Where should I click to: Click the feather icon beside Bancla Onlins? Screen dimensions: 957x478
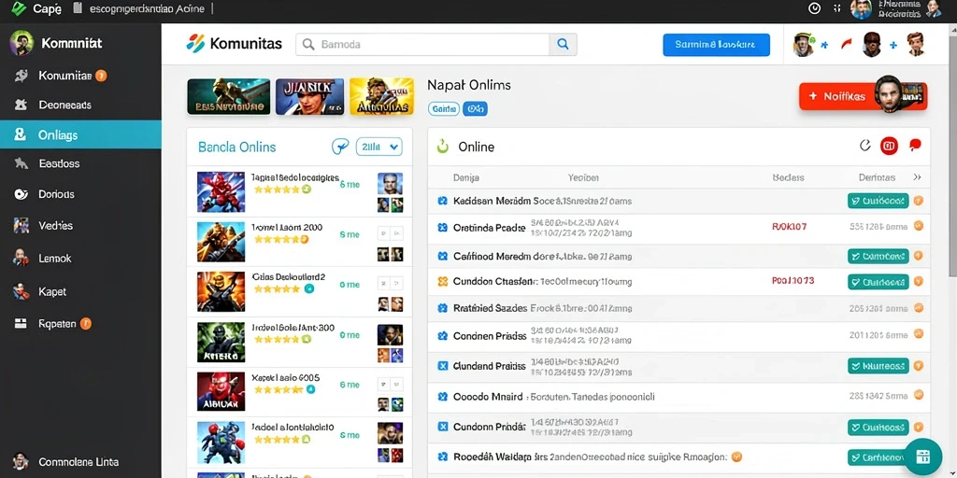(340, 147)
